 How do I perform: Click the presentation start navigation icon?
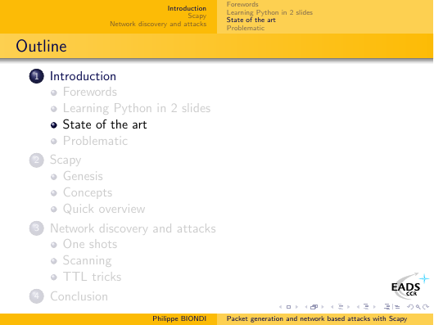pos(387,307)
